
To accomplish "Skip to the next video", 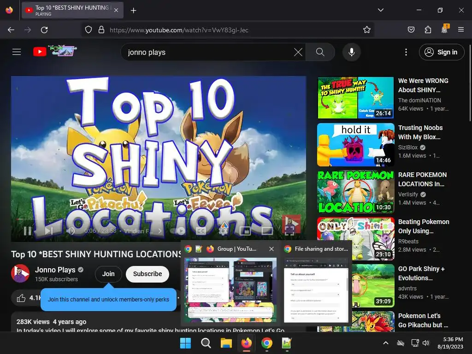I will point(49,231).
